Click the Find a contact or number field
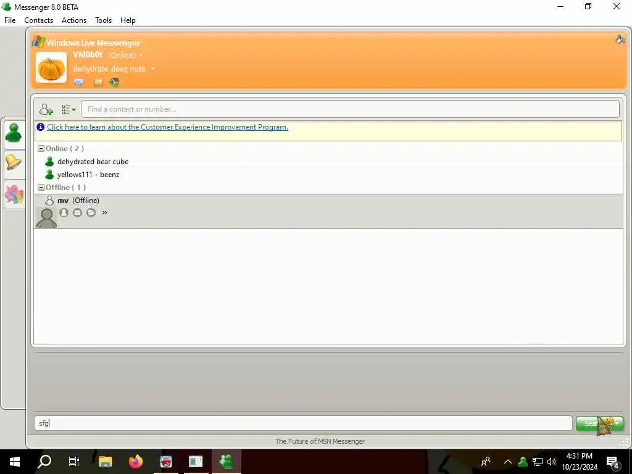632x474 pixels. point(351,109)
